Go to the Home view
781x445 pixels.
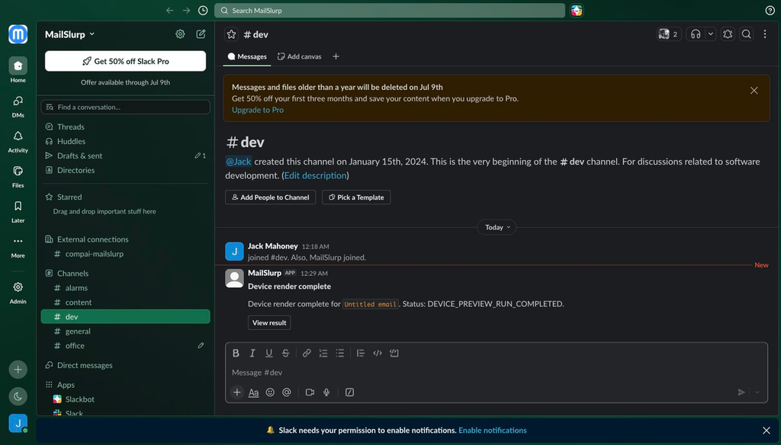18,69
